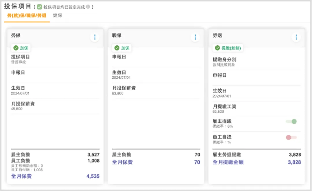Click the 提繳(新制) status badge
Viewport: 312px width, 191px height.
click(x=228, y=48)
